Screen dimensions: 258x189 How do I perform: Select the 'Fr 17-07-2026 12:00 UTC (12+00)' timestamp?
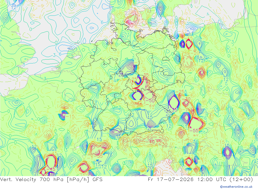200,179
